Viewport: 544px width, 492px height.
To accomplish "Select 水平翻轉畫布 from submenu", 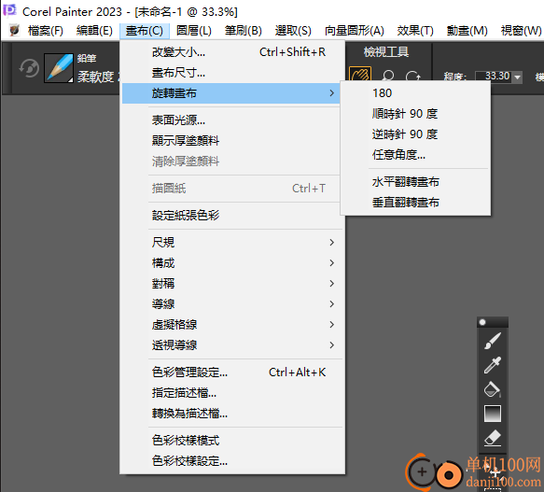I will pos(415,182).
